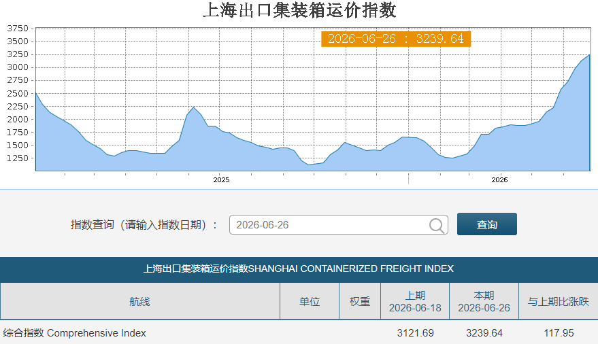
Task: Click the SHANGHAI CONTAINERIZED FREIGHT INDEX table banner
Action: pyautogui.click(x=299, y=269)
